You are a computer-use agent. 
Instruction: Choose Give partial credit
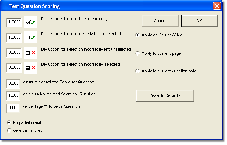coord(26,130)
